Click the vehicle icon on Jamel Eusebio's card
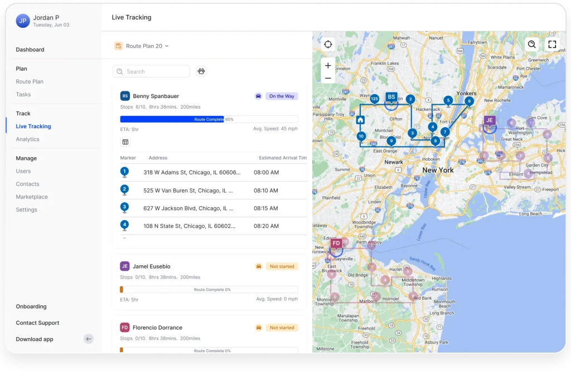The width and height of the screenshot is (571, 375). (259, 266)
